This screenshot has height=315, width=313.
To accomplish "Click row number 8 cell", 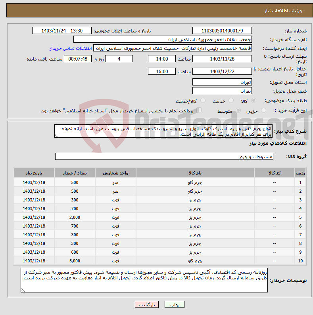I will coord(300,243).
